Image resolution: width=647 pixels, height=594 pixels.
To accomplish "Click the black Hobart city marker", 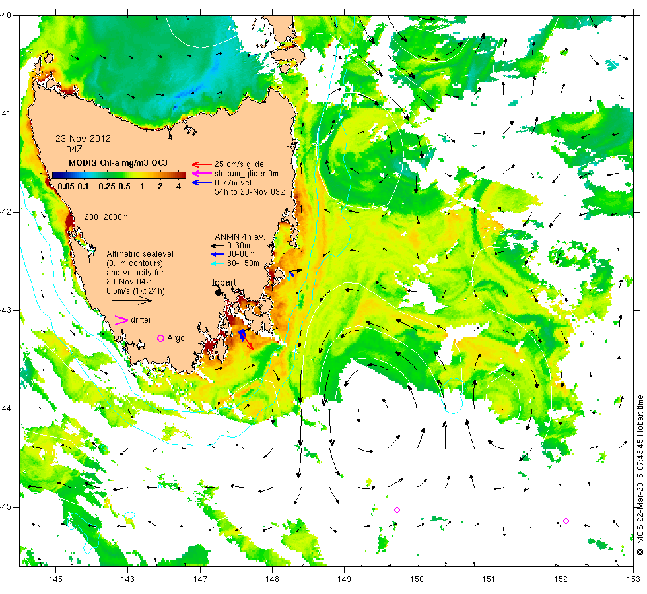I will point(219,292).
